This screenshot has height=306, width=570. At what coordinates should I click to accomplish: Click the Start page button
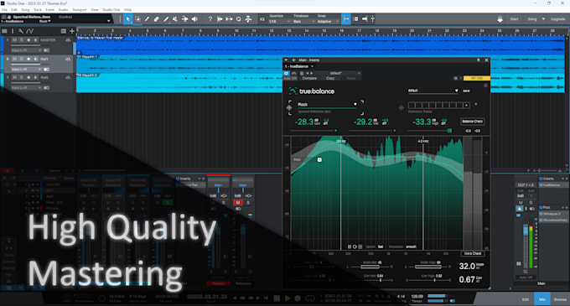[514, 19]
